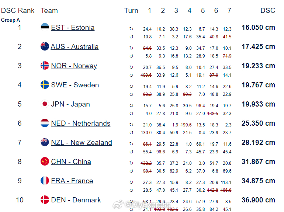
Task: Click the Norway flag icon
Action: [x=45, y=66]
